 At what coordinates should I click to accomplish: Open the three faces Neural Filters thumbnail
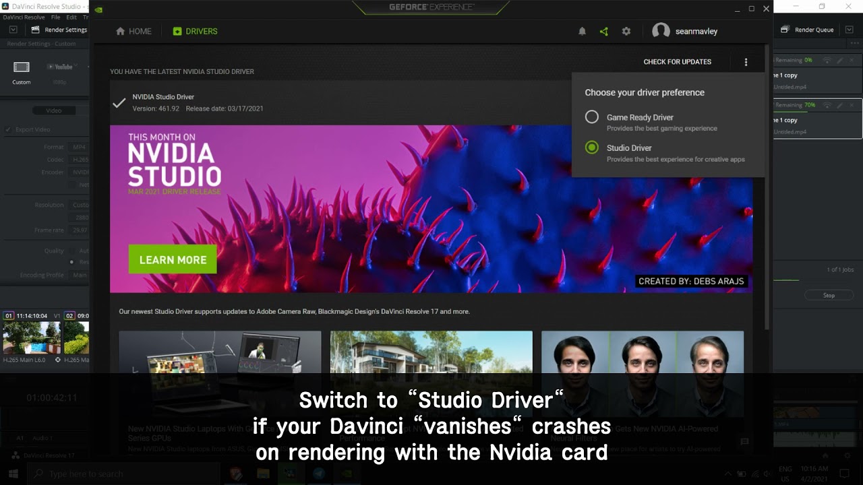[643, 374]
